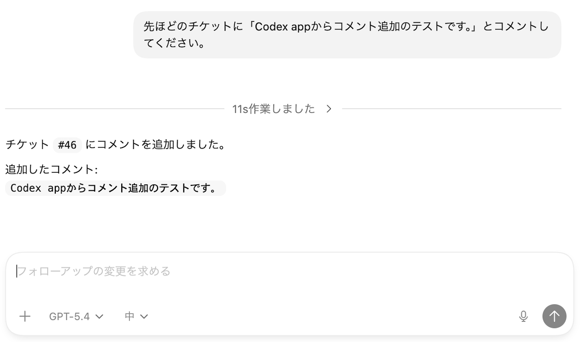Viewport: 582px width, 342px height.
Task: Click the にコメントを追加しました。 response text
Action: [x=155, y=145]
